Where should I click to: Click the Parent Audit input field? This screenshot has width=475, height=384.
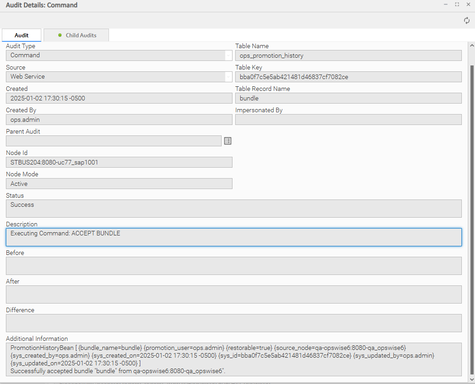114,141
